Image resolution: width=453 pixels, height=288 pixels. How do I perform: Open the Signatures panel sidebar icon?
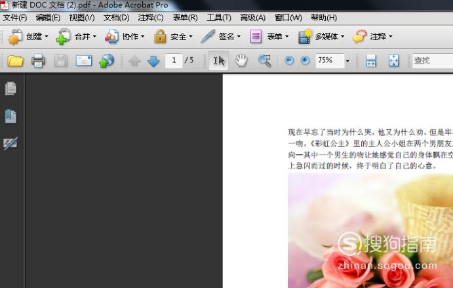click(x=10, y=144)
